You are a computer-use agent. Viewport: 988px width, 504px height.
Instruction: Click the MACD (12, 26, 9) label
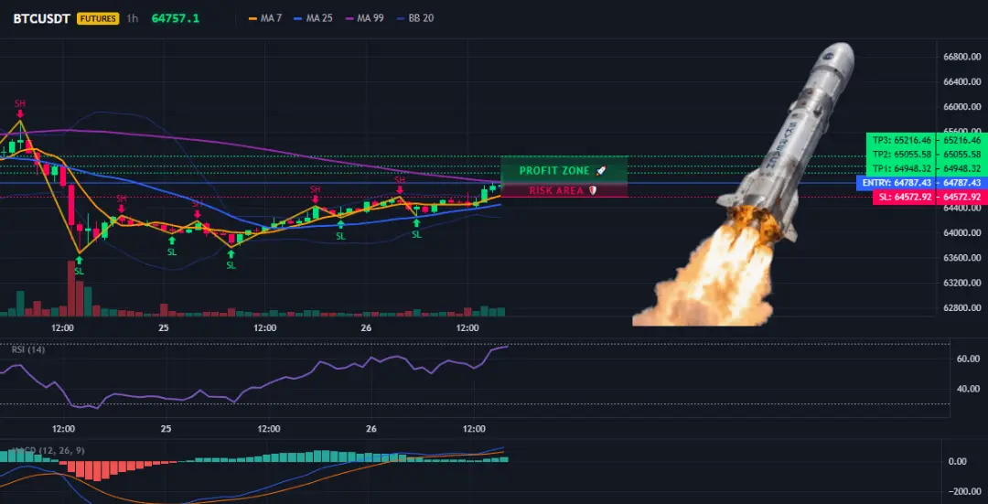click(x=48, y=450)
